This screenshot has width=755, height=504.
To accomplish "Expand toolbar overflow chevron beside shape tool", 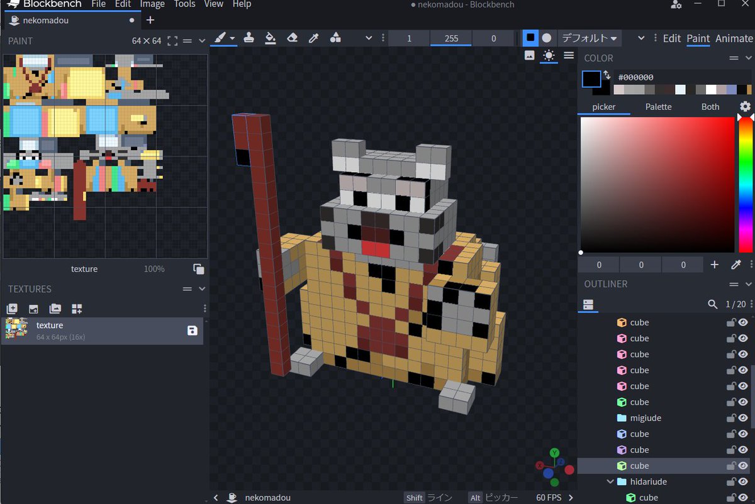I will pos(369,38).
